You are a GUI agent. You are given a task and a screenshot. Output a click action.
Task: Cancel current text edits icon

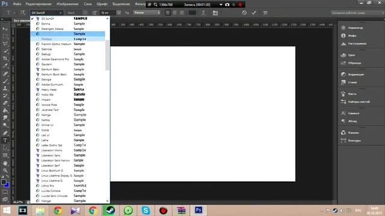point(244,13)
